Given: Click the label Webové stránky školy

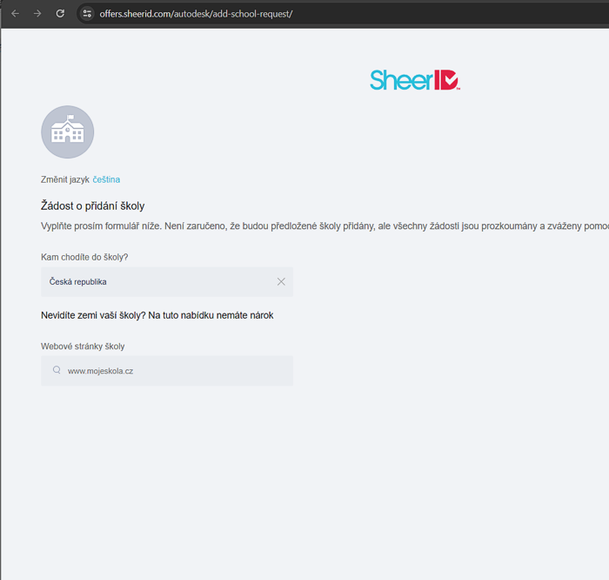Looking at the screenshot, I should click(83, 347).
